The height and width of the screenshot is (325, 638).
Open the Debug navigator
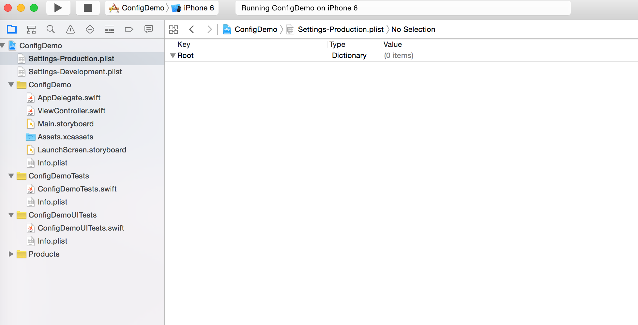pos(109,29)
